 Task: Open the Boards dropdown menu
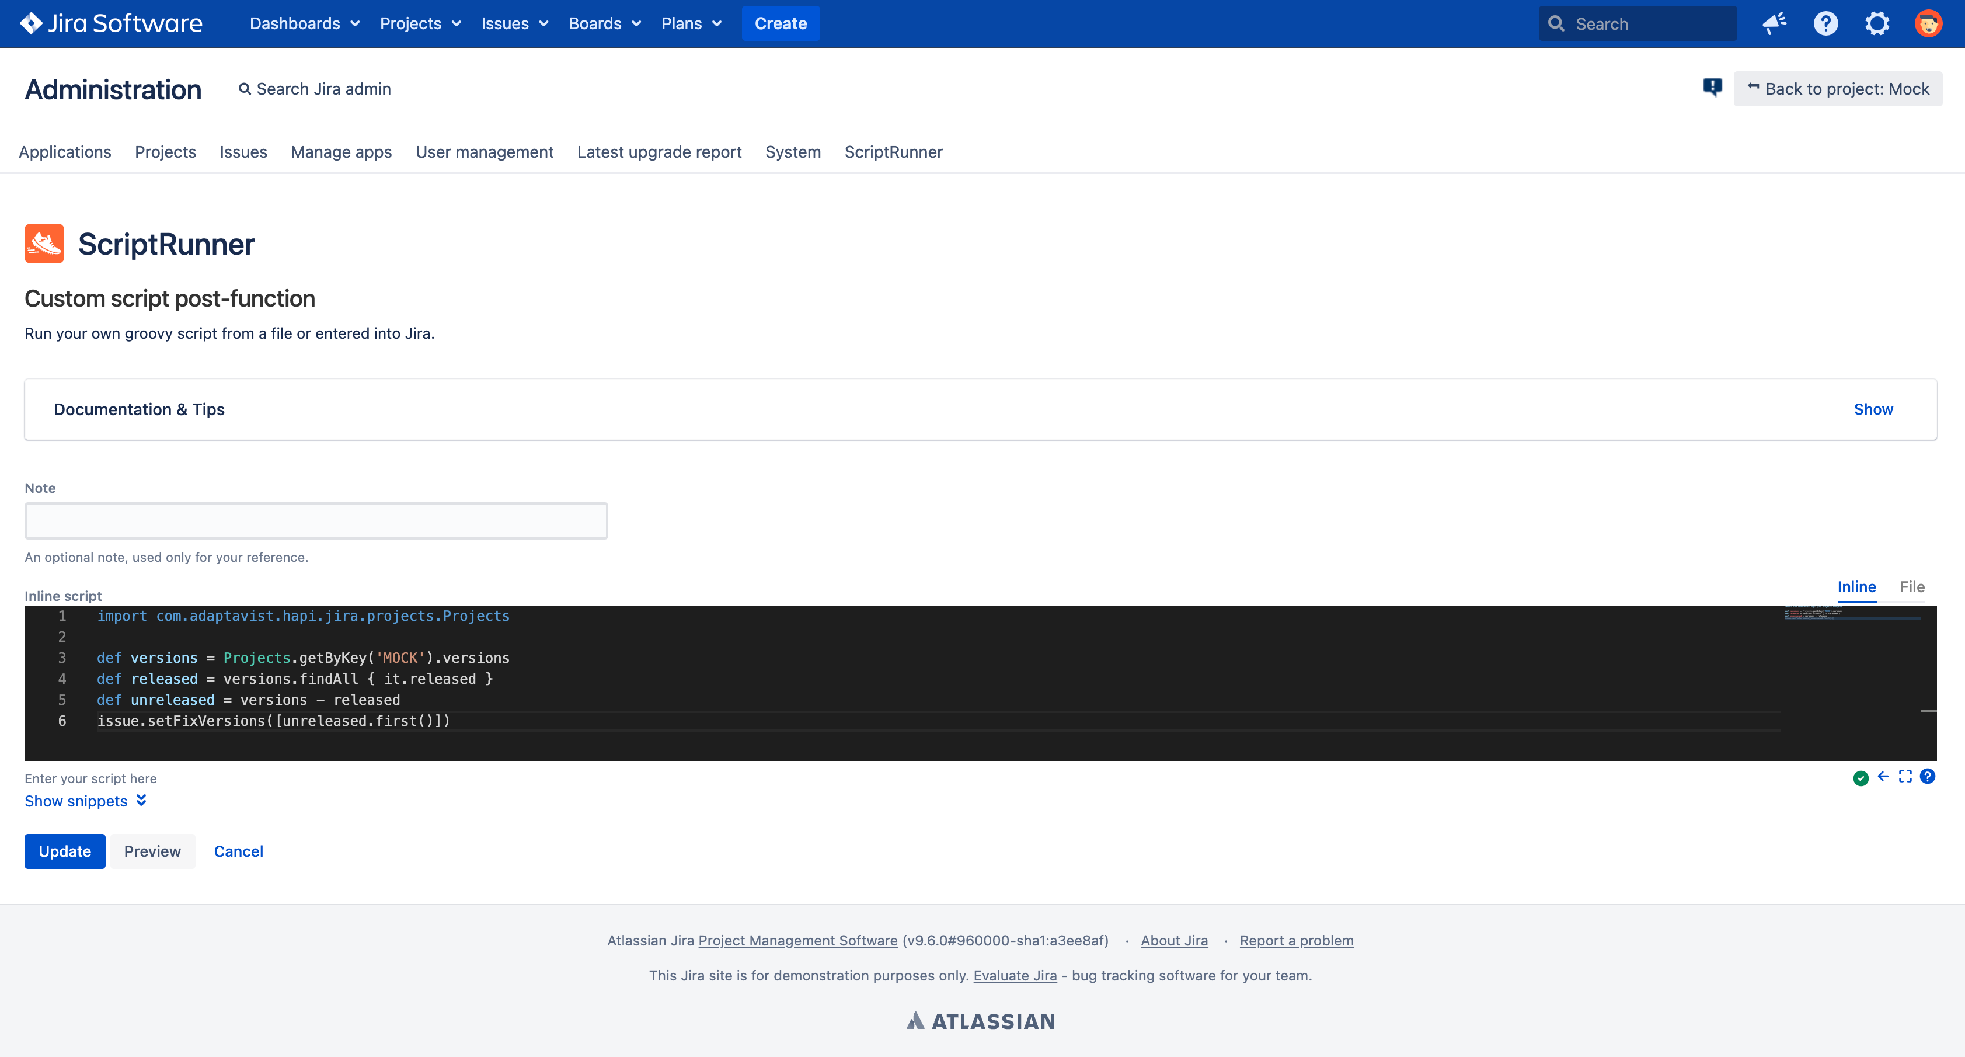604,23
